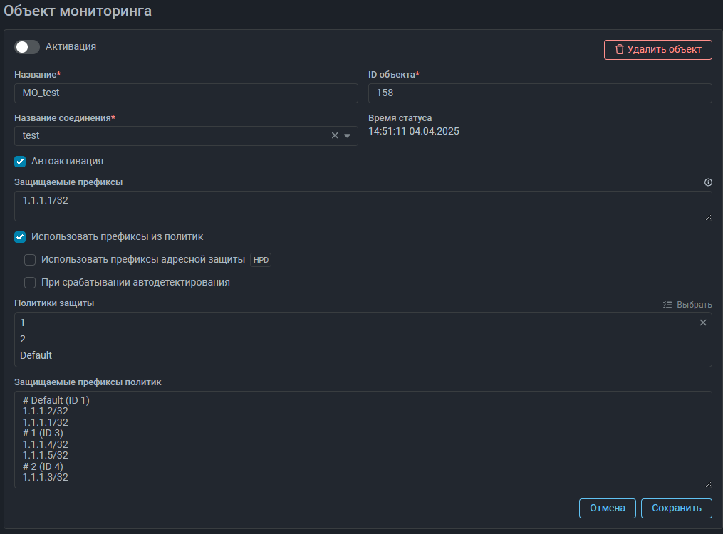Image resolution: width=723 pixels, height=534 pixels.
Task: Clear the connection name with X icon
Action: coord(335,136)
